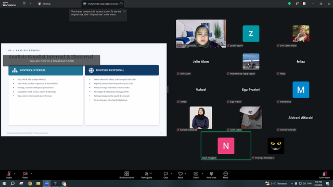
Task: Open Host tools shield
Action: (211, 175)
